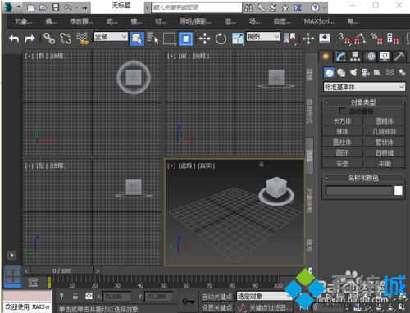
Task: Activate the Select Object tool
Action: point(137,39)
